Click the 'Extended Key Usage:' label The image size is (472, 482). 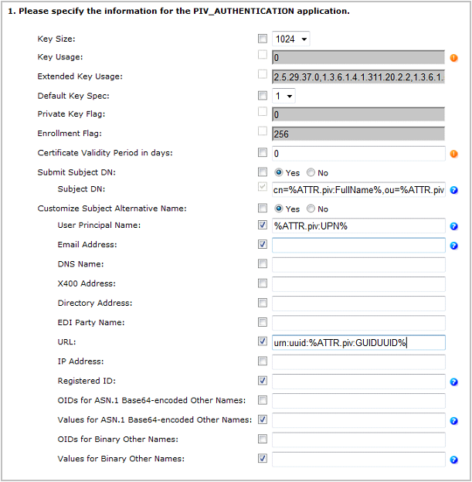(80, 76)
